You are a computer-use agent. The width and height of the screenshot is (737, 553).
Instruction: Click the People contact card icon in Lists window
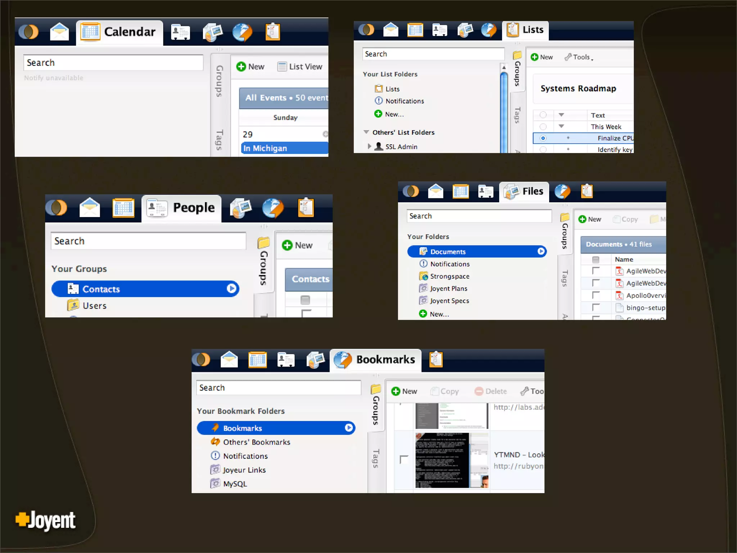click(439, 30)
